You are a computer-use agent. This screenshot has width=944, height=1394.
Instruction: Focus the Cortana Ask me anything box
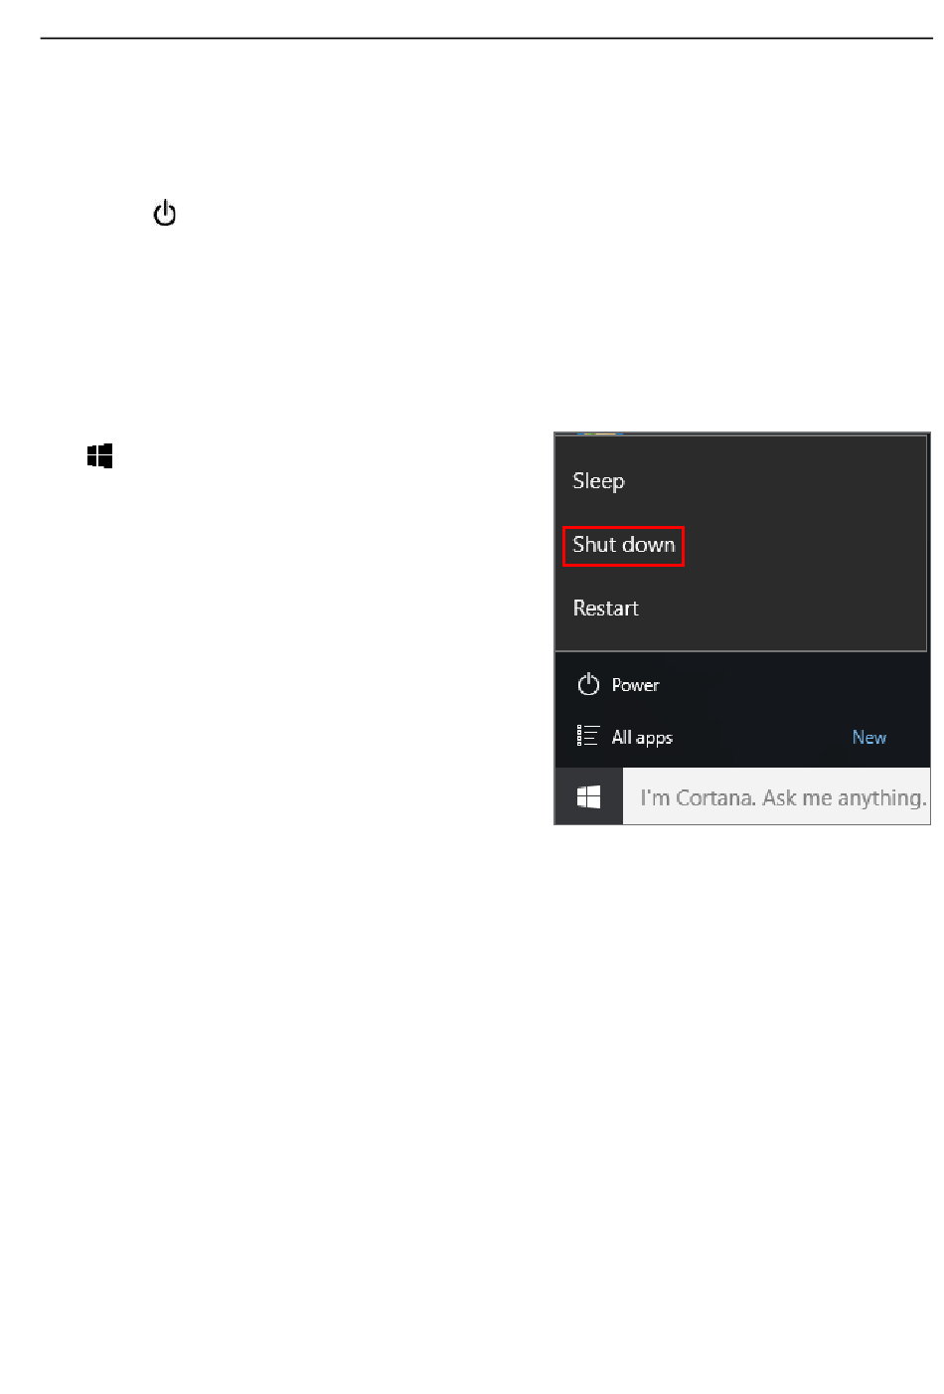coord(776,796)
